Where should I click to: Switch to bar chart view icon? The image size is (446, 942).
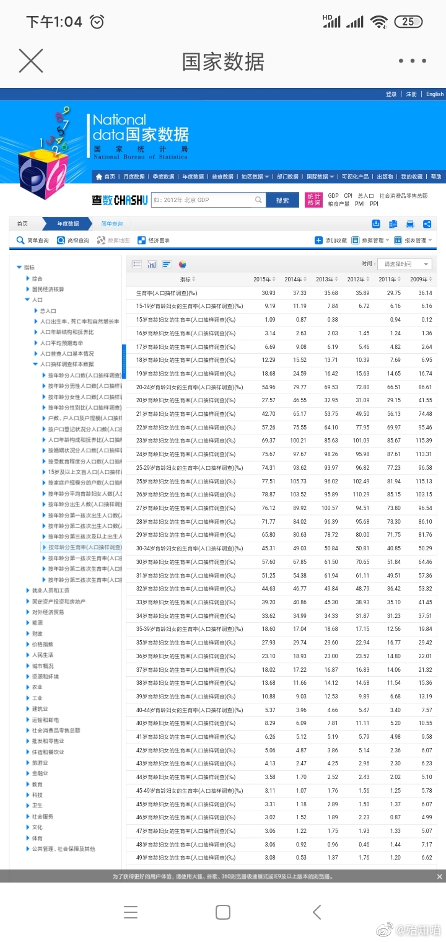tap(152, 265)
